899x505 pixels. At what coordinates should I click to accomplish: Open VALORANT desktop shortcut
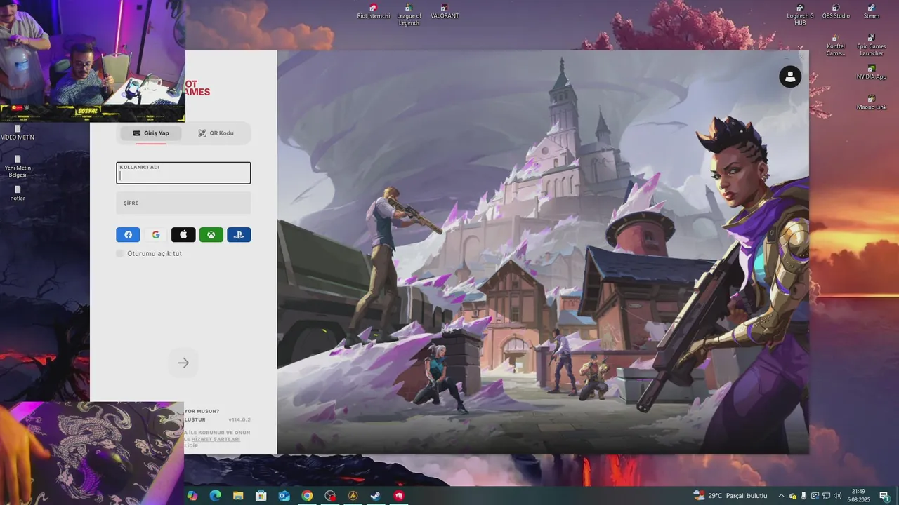(445, 12)
